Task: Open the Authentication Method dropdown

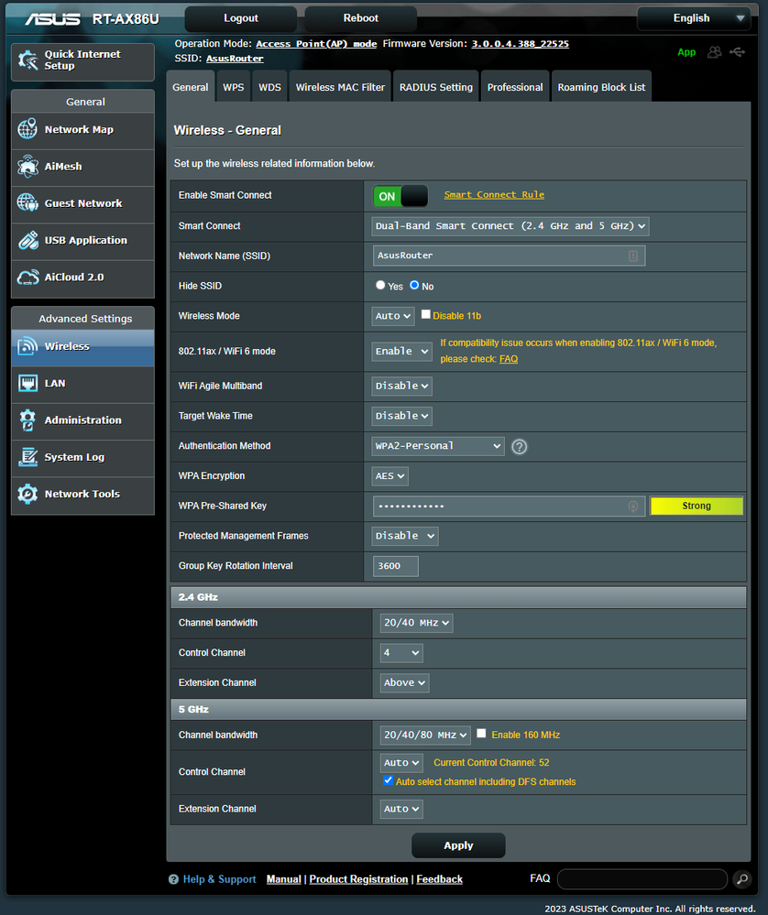Action: pyautogui.click(x=438, y=446)
